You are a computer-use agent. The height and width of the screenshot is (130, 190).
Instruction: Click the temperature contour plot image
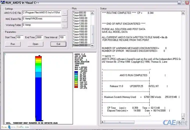[x=38, y=89]
